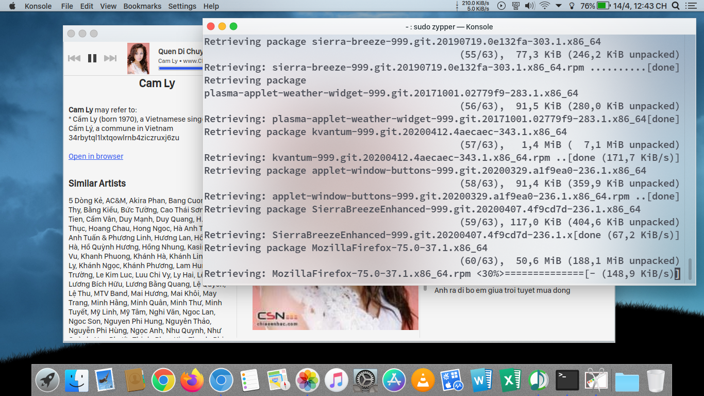Launch Google Chrome from the dock
Viewport: 704px width, 396px height.
[163, 381]
